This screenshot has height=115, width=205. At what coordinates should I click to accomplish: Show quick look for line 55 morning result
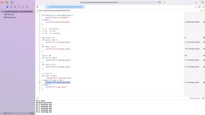click(x=204, y=42)
